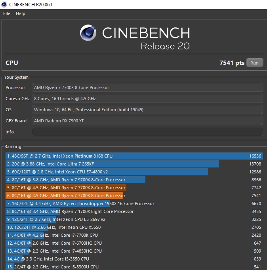Viewport: 267px width, 270px height.
Task: Click the 13708 score value
Action: pyautogui.click(x=255, y=164)
